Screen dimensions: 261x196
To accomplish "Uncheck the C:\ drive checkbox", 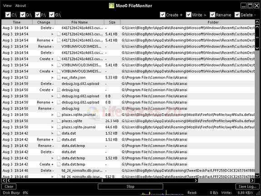I will pyautogui.click(x=8, y=15).
